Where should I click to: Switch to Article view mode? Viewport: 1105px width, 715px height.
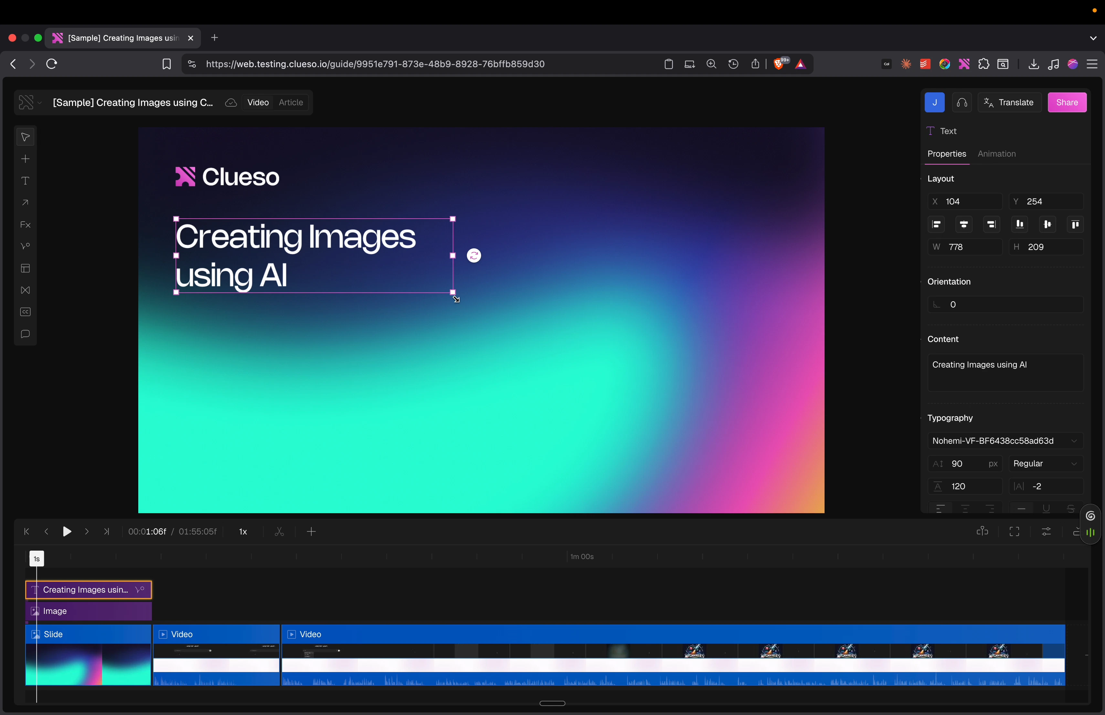[x=291, y=103]
